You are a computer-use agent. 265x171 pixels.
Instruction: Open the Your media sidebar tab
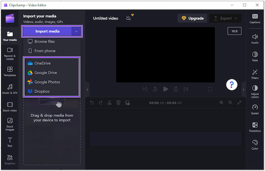[10, 36]
